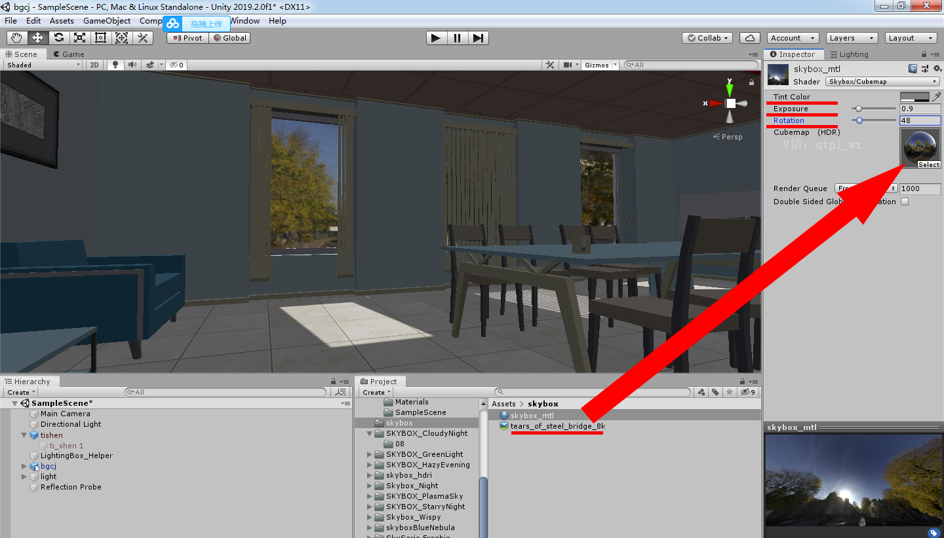Switch to the Lighting tab
Screen dimensions: 944x538
(848, 54)
